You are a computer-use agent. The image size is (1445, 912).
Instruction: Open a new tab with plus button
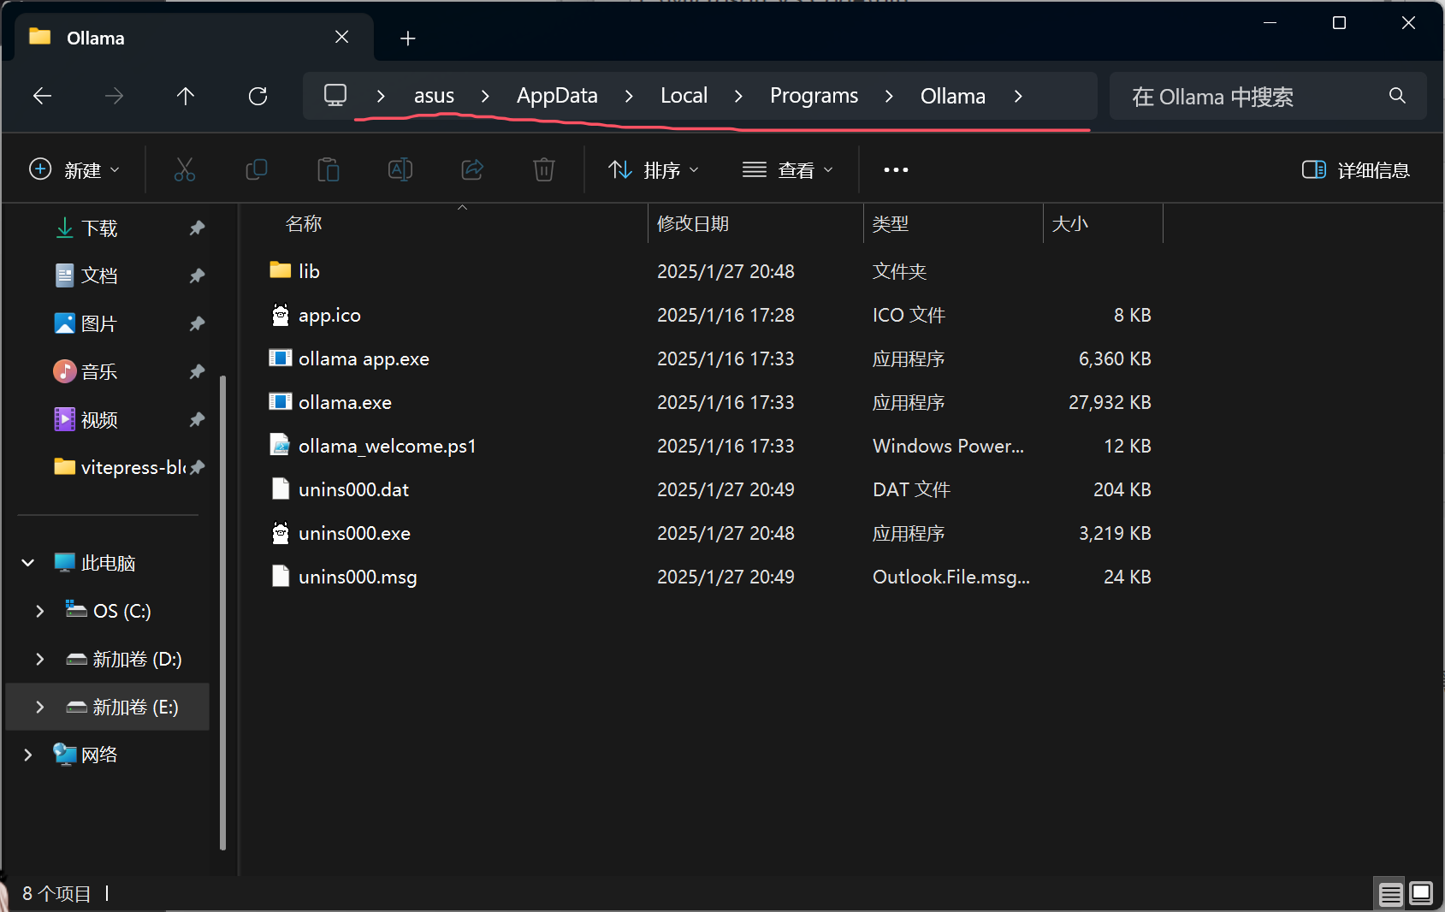pyautogui.click(x=408, y=38)
